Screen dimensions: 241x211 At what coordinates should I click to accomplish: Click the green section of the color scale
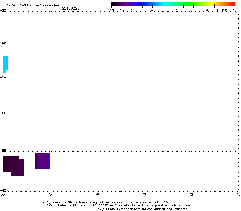click(189, 4)
